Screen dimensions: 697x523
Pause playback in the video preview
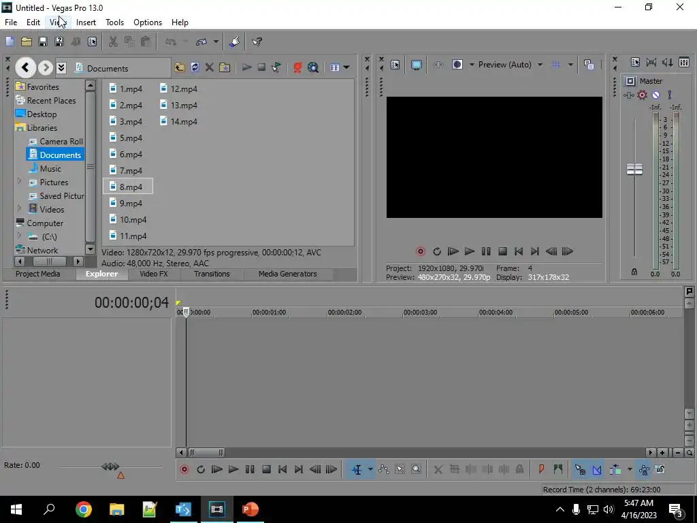pos(486,252)
